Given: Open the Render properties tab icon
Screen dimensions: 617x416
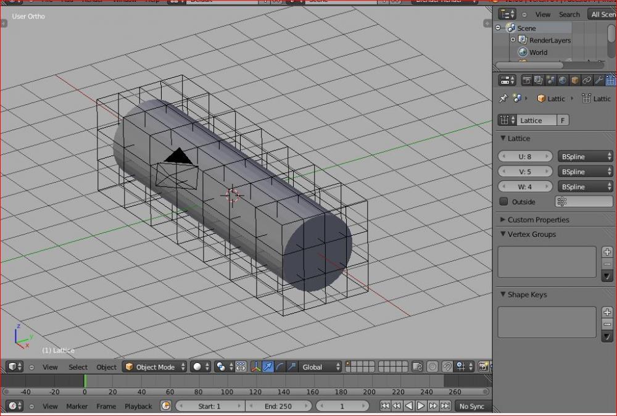Looking at the screenshot, I should point(527,80).
